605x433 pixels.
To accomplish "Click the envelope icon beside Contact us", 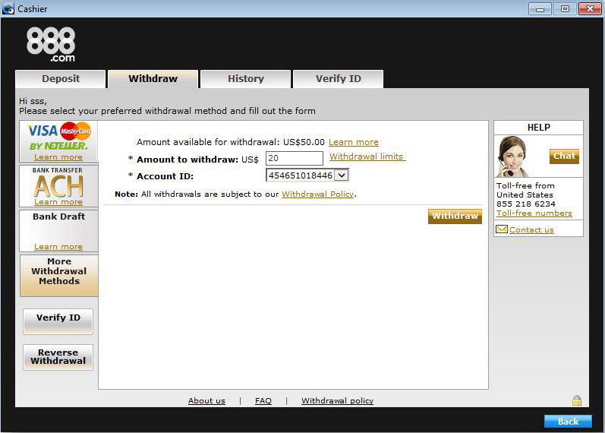I will 502,229.
